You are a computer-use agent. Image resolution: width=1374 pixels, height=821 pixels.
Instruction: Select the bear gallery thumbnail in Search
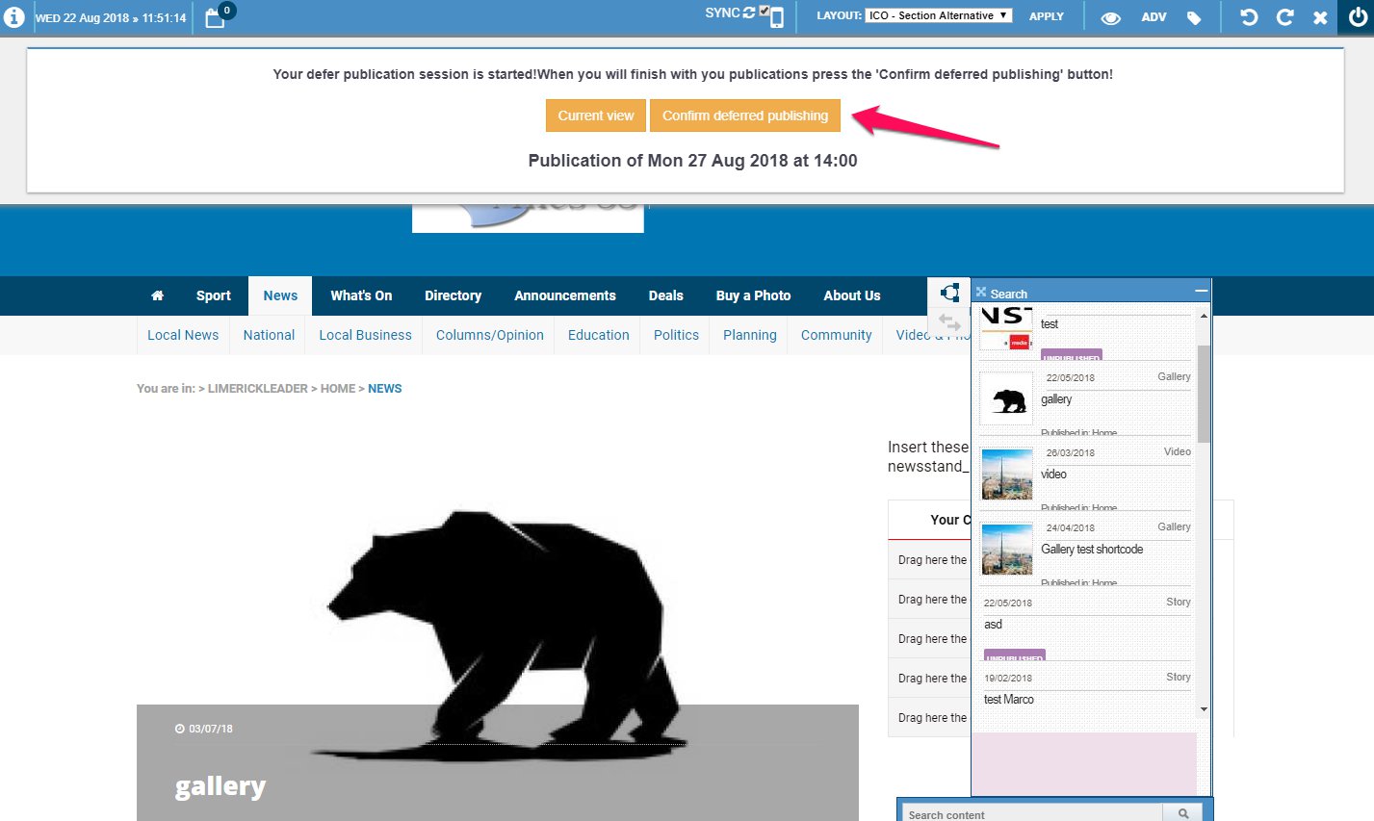pyautogui.click(x=1007, y=399)
